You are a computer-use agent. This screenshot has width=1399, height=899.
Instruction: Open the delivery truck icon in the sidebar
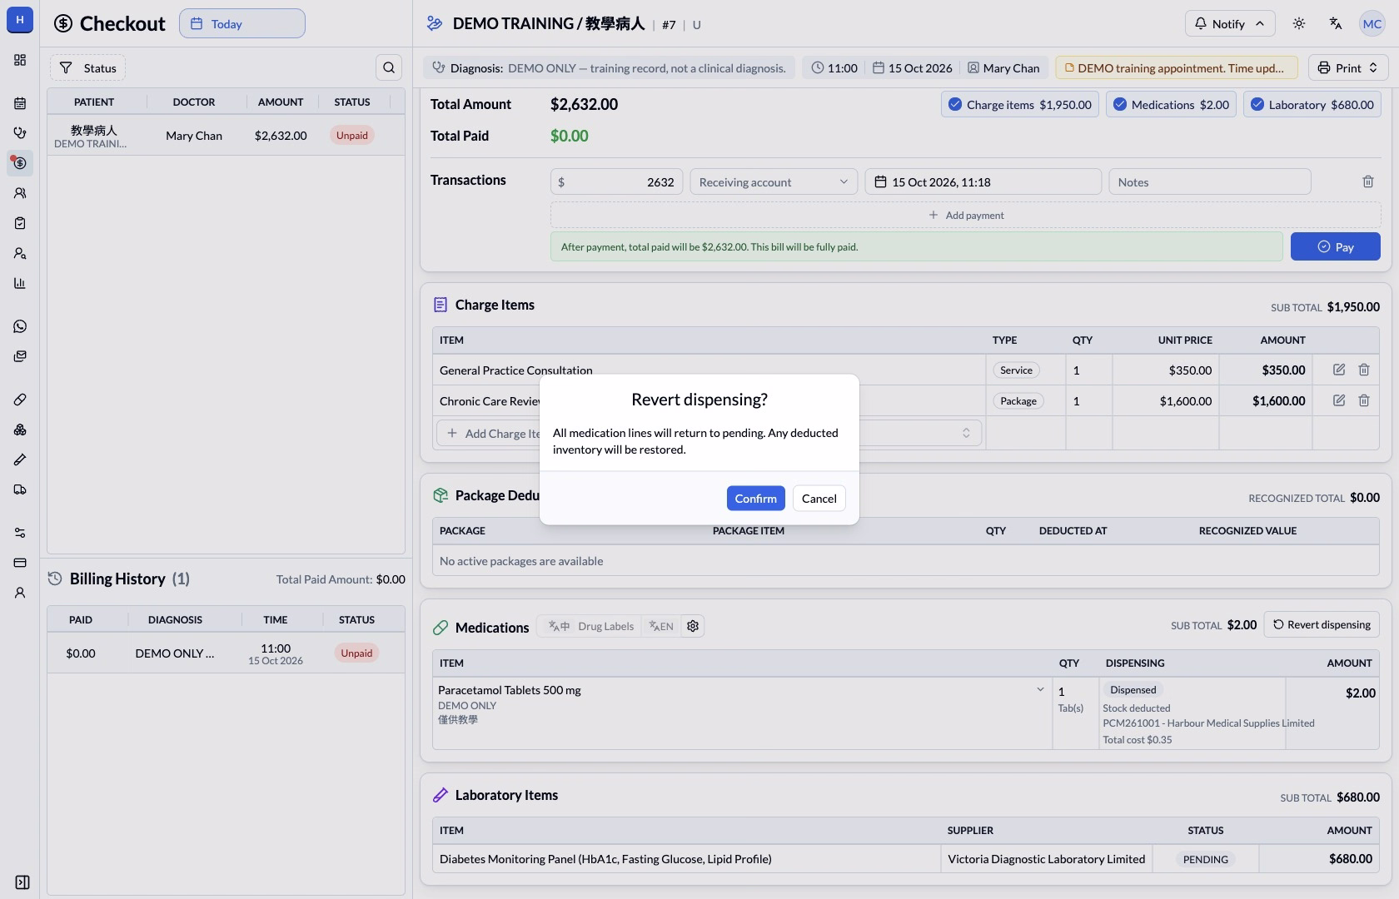coord(20,489)
